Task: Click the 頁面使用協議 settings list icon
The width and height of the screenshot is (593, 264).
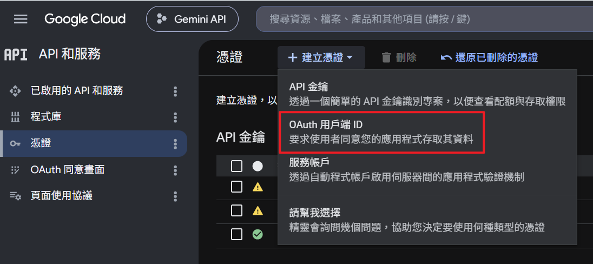Action: [x=15, y=196]
